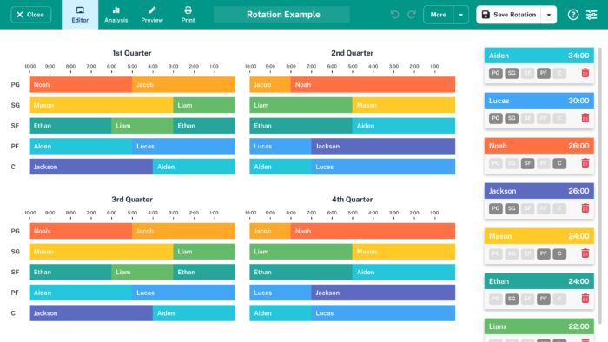Screen dimensions: 608x342
Task: Click the Save Rotation button
Action: [x=509, y=15]
